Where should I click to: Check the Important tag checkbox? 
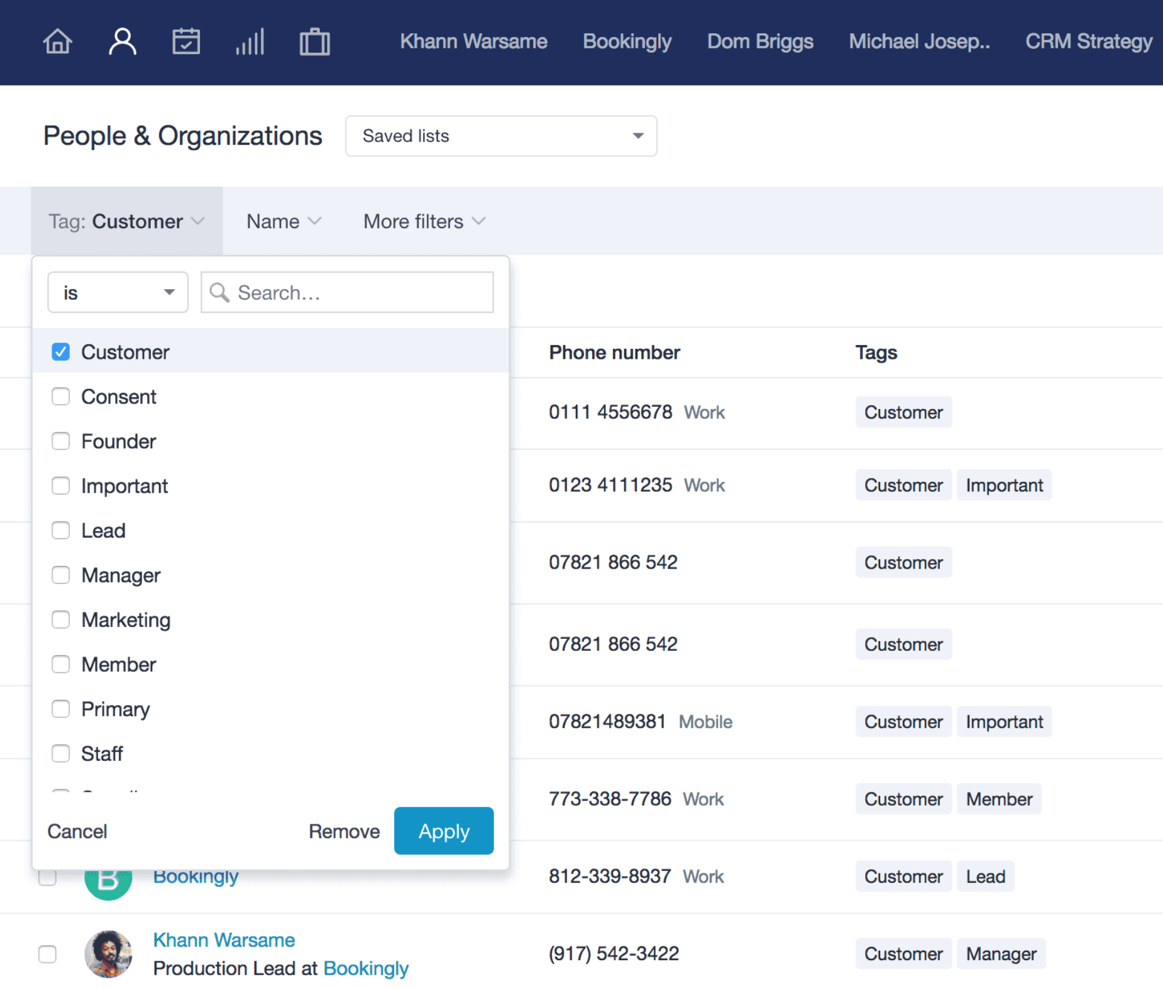[61, 486]
